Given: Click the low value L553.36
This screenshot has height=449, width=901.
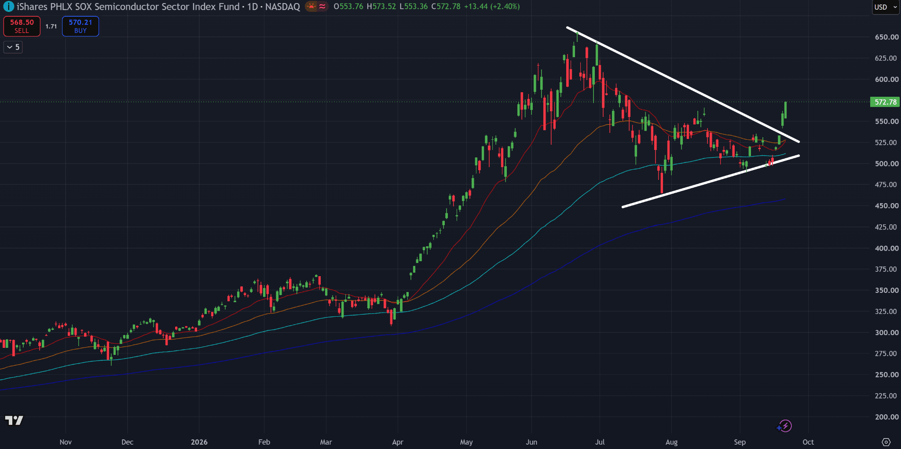Looking at the screenshot, I should tap(414, 7).
